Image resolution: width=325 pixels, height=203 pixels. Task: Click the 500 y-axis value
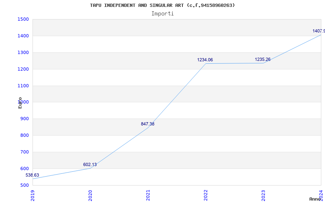(x=24, y=185)
